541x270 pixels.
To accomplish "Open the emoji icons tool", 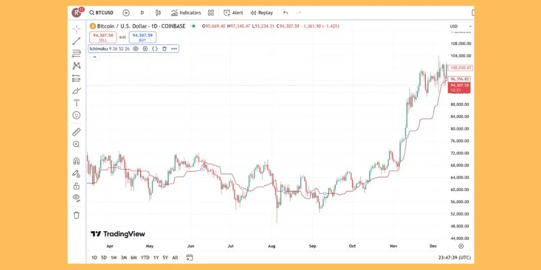I will pos(76,115).
